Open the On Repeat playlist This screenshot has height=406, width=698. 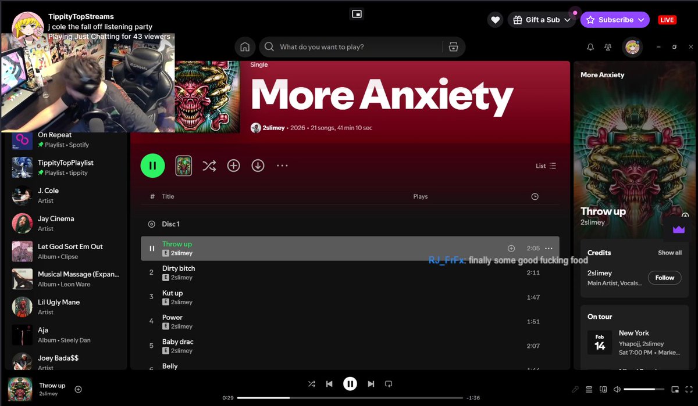point(66,139)
